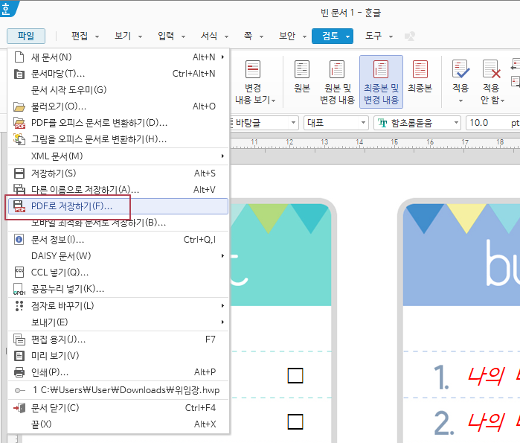
Task: Click the 점자로 바꾸기 braille dots icon
Action: click(19, 305)
